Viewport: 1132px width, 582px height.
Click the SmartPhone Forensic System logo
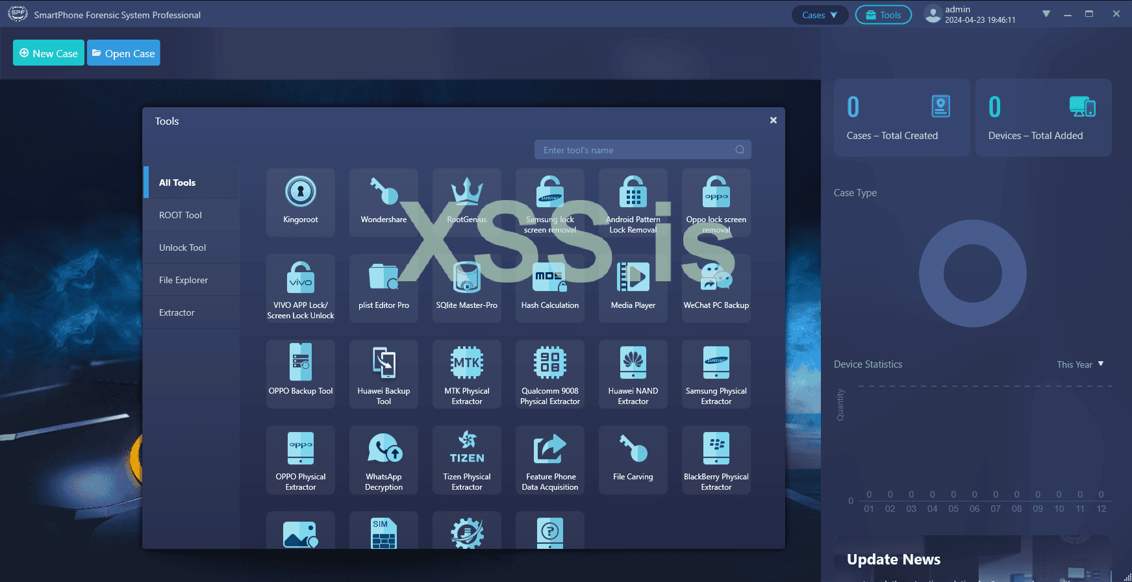pyautogui.click(x=18, y=14)
